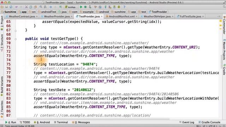Run testApp with the green play button
This screenshot has width=226, height=127.
tap(81, 7)
